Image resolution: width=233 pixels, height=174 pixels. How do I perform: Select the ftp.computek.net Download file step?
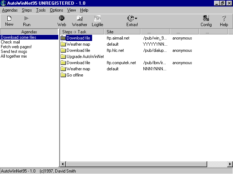coord(78,63)
